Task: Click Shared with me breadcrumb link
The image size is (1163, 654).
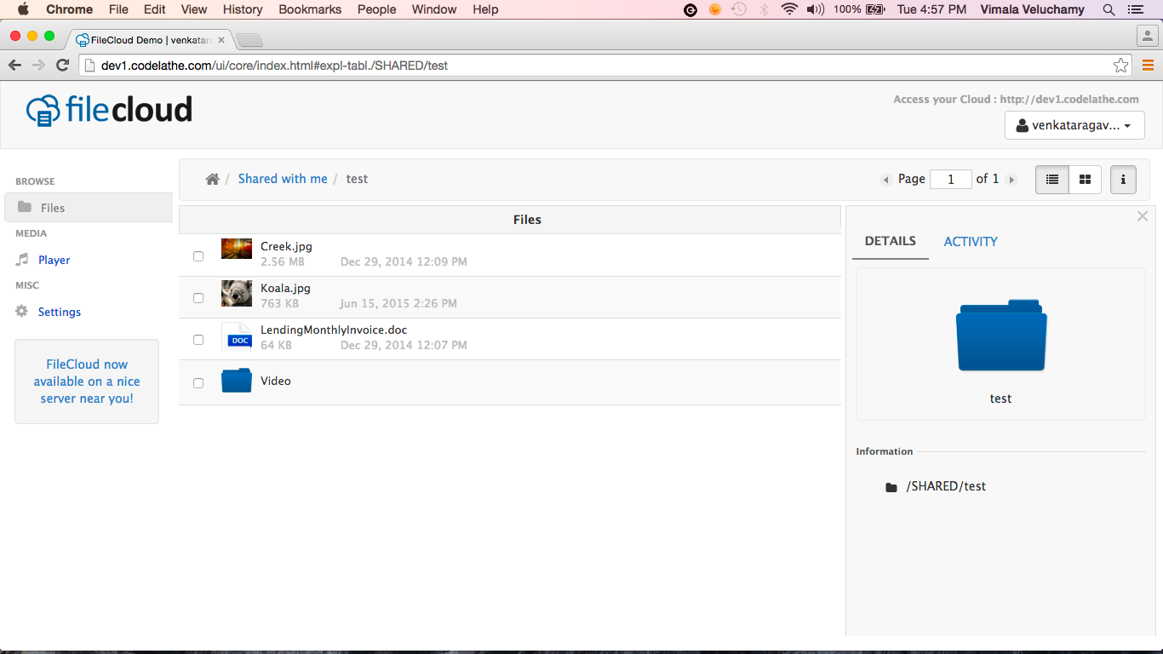Action: pyautogui.click(x=283, y=179)
